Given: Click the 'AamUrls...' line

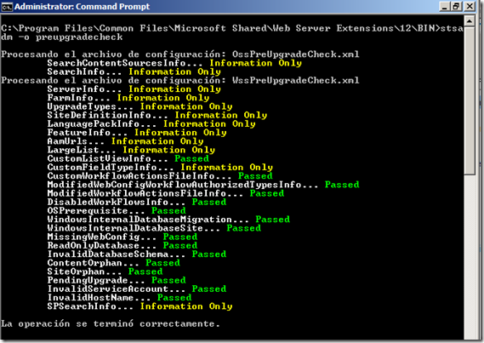Looking at the screenshot, I should point(125,140).
